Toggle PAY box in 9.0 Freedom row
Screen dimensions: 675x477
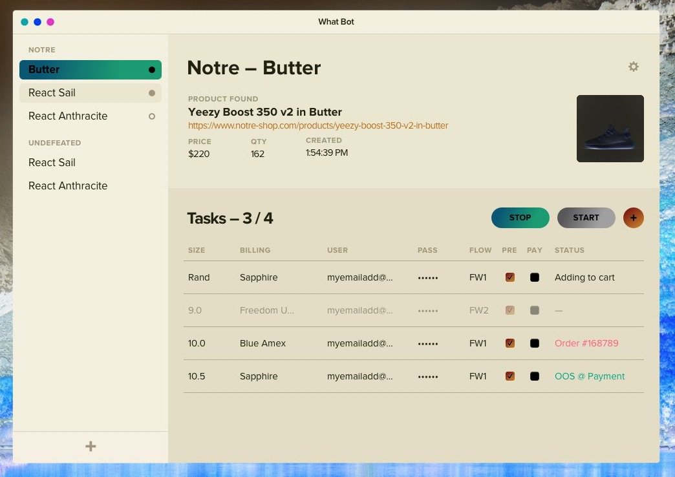(535, 310)
